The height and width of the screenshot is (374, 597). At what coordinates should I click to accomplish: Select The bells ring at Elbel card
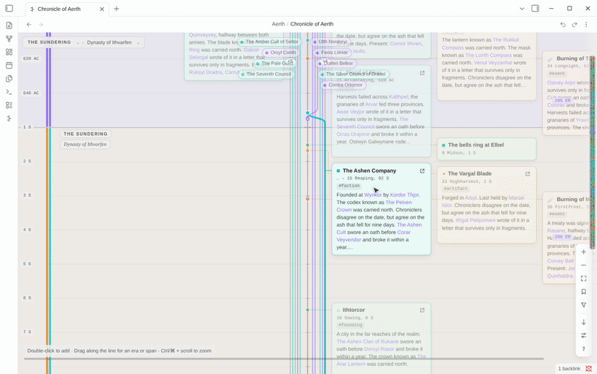tap(486, 149)
